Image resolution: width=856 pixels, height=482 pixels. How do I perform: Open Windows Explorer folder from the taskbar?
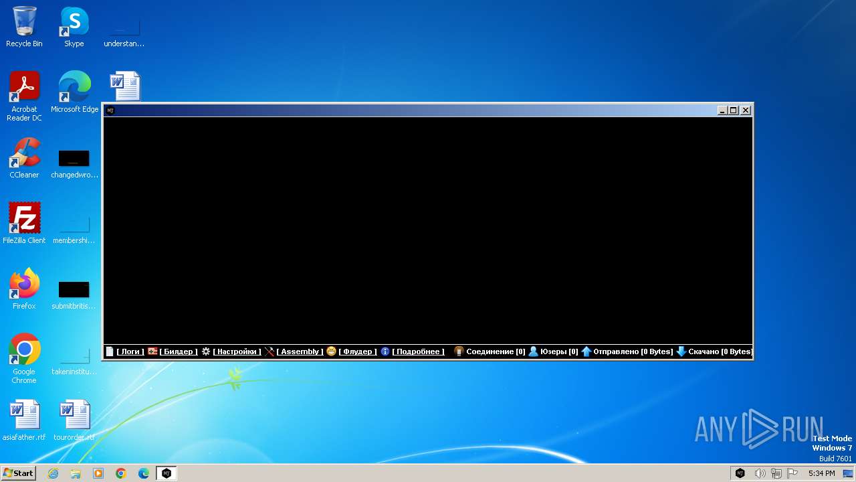[x=76, y=473]
